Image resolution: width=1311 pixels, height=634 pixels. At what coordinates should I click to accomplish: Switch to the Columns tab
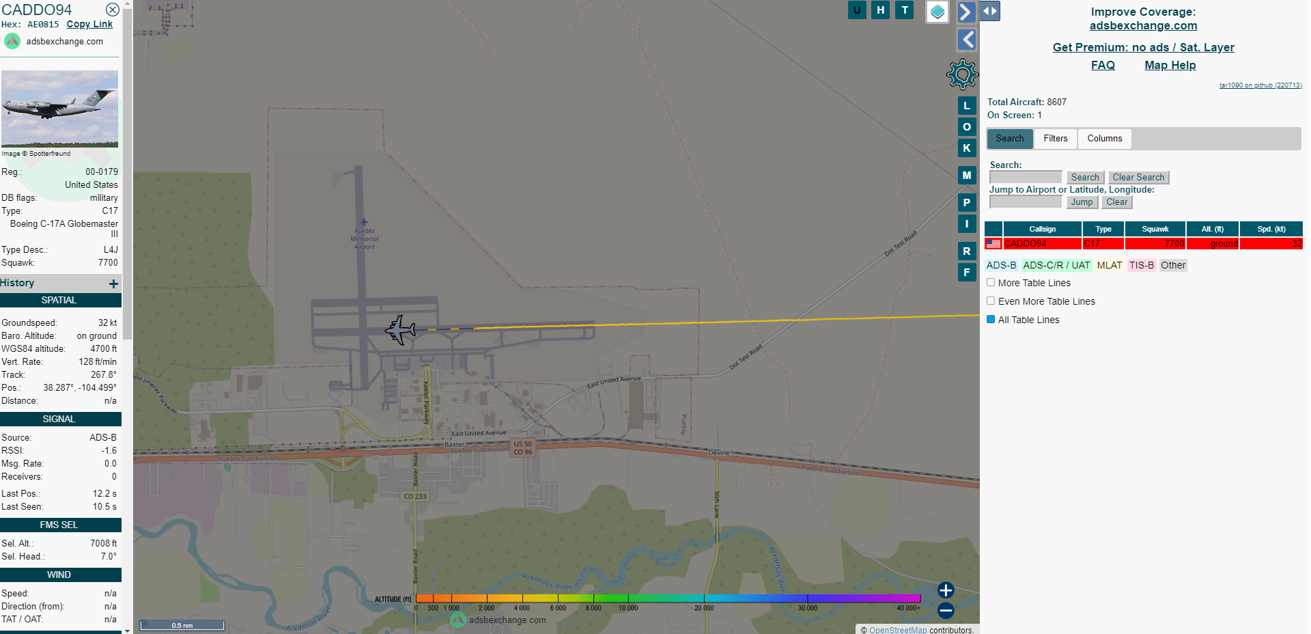tap(1105, 139)
